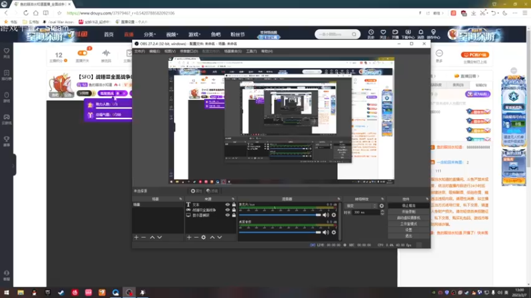Viewport: 531px width, 298px height.
Task: Toggle visibility eye of 文本 source
Action: [x=228, y=205]
